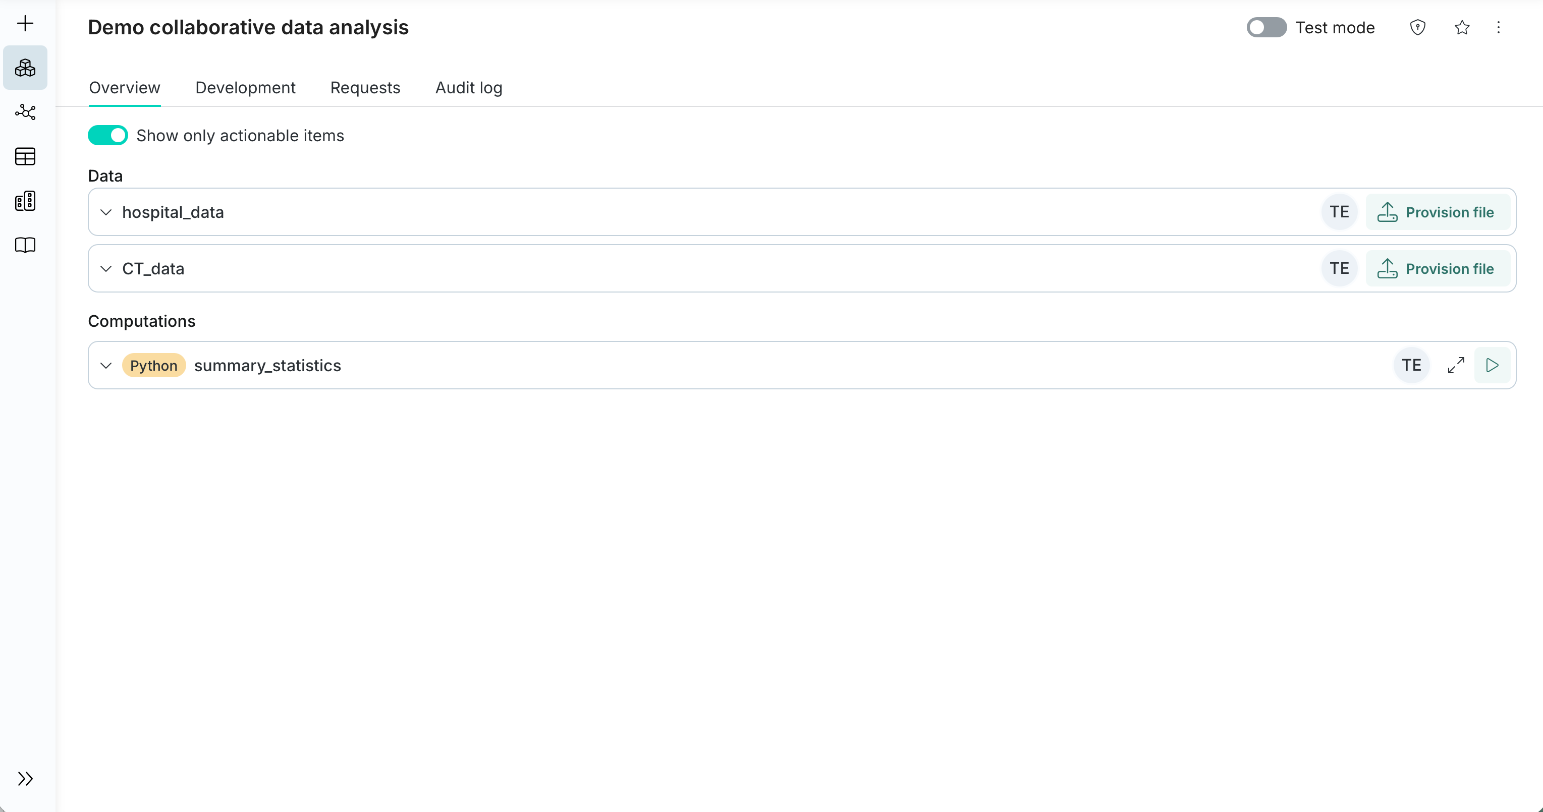This screenshot has height=812, width=1543.
Task: Provision file for hospital_data
Action: (1437, 212)
